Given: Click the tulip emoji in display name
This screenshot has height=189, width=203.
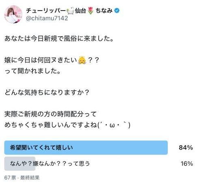Looking at the screenshot, I should click(91, 11).
